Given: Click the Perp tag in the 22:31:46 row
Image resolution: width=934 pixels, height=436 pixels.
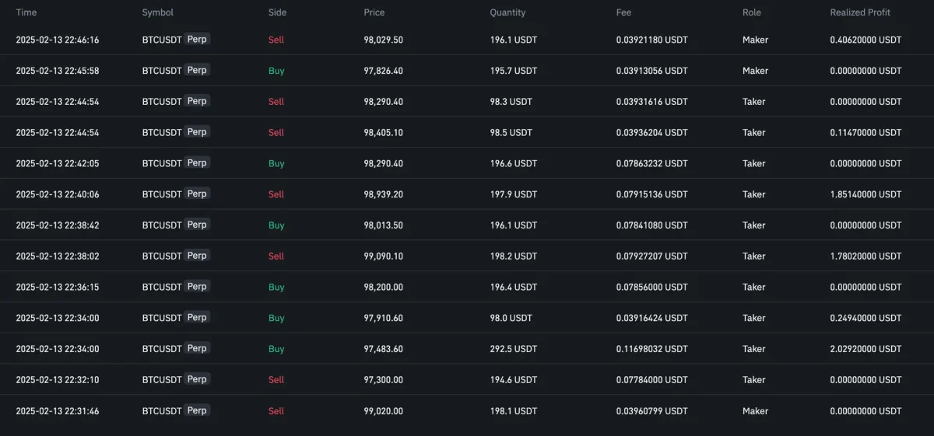Looking at the screenshot, I should click(x=197, y=410).
